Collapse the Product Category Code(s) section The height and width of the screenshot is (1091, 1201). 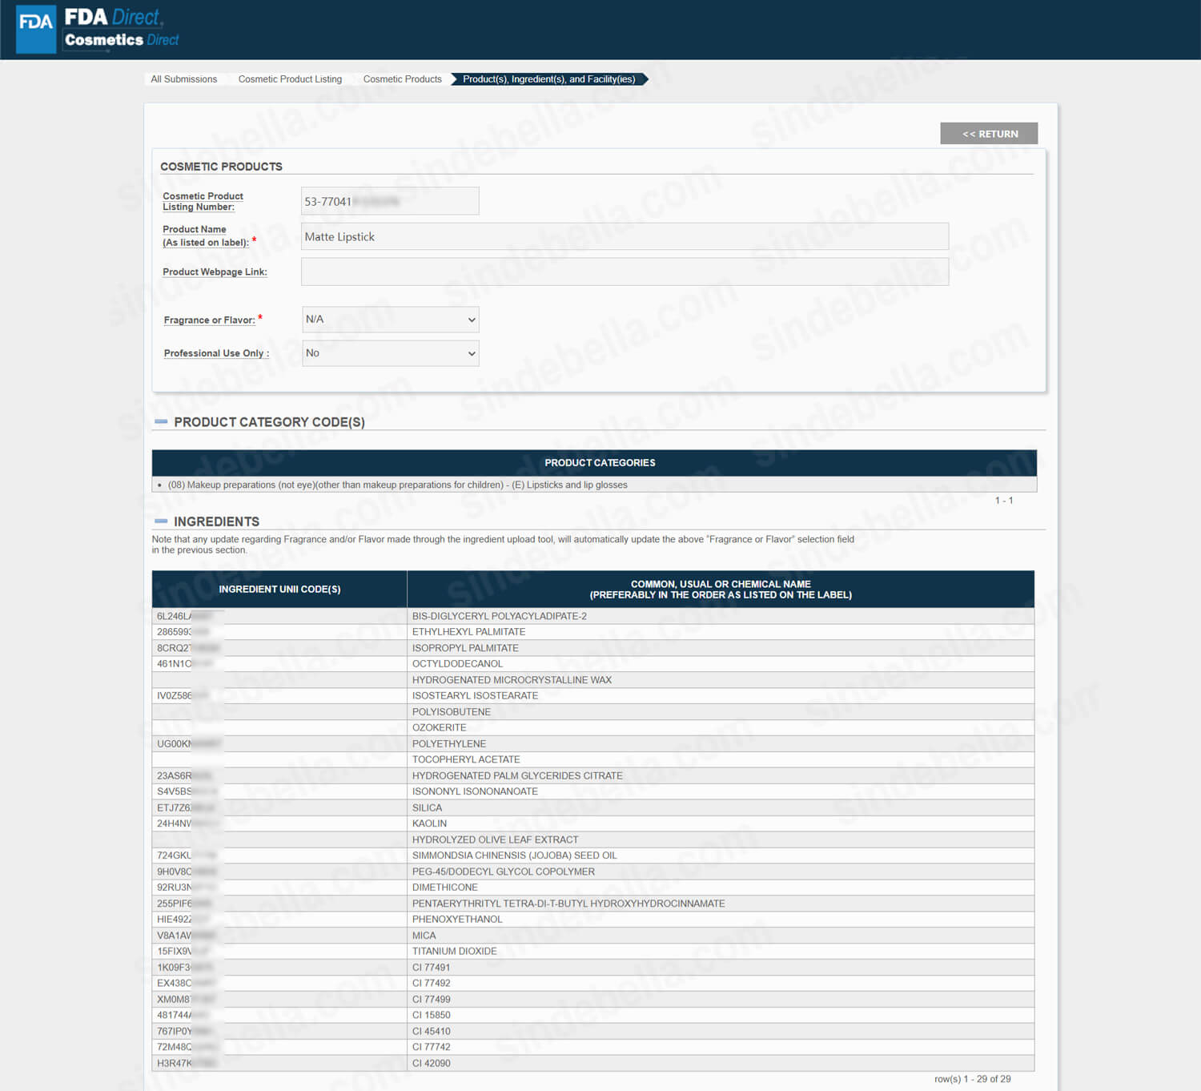point(161,421)
